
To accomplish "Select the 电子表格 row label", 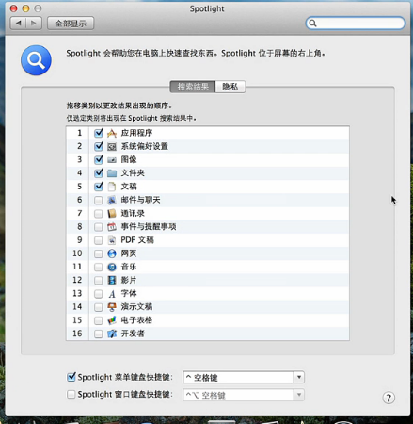I will [136, 320].
